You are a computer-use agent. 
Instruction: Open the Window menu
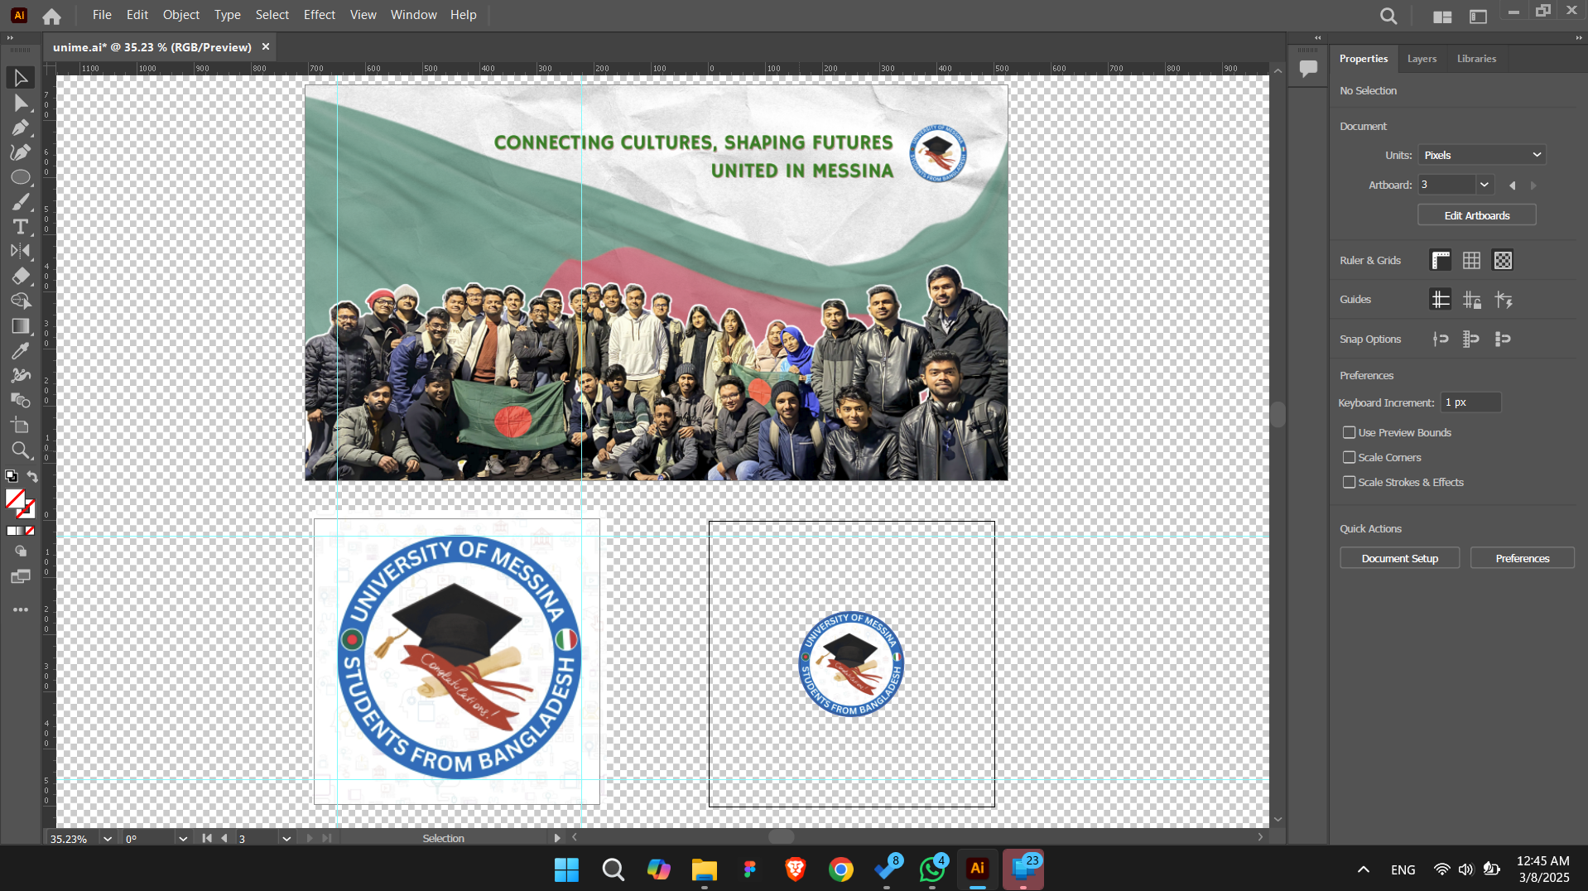413,15
